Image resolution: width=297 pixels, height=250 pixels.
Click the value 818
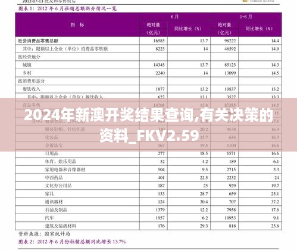coord(232,226)
